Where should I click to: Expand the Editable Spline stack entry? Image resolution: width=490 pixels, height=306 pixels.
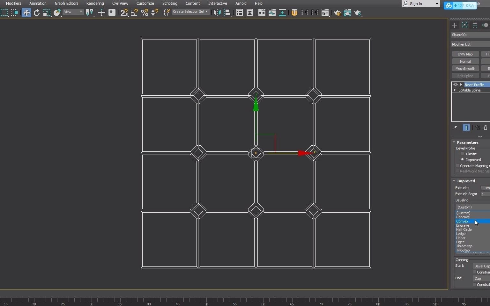pyautogui.click(x=456, y=90)
